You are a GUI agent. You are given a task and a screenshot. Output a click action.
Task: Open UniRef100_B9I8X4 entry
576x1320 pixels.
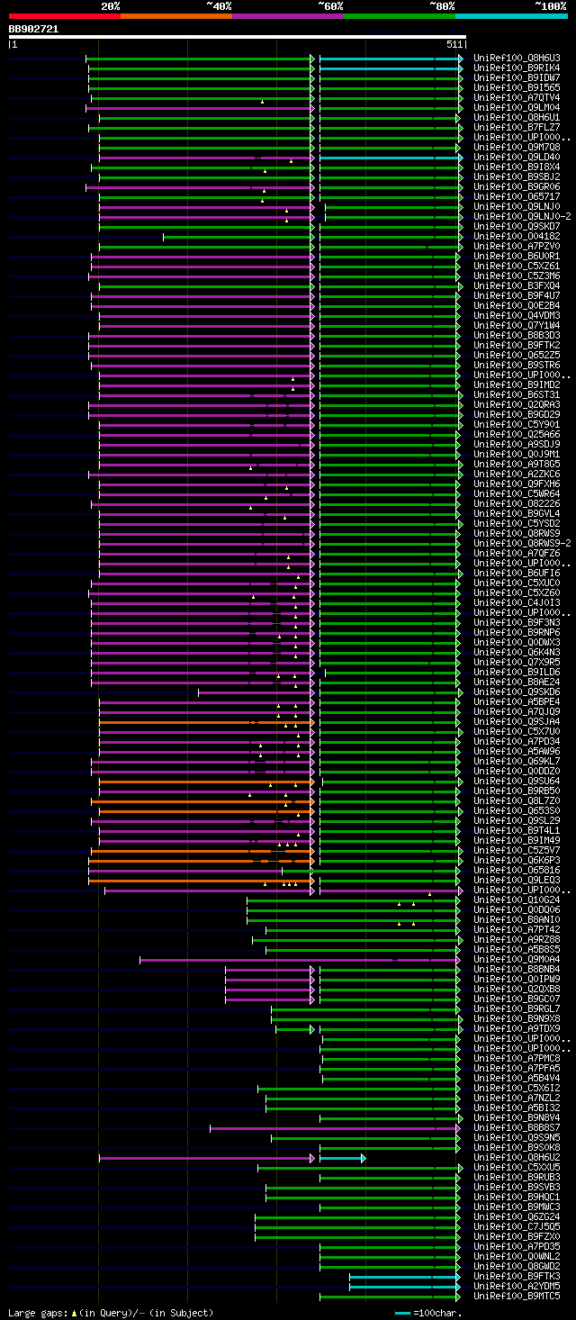click(x=517, y=167)
